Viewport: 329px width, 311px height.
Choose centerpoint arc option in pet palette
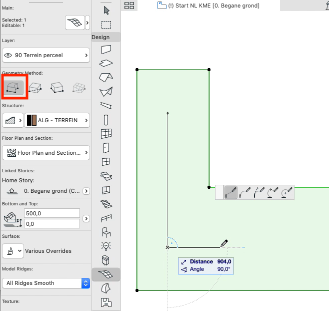[x=287, y=192]
